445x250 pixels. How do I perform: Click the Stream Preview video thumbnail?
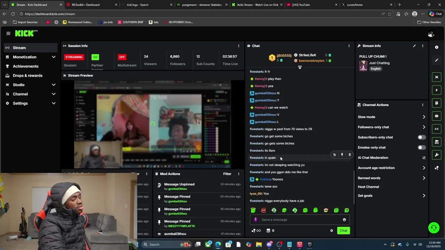pyautogui.click(x=153, y=124)
